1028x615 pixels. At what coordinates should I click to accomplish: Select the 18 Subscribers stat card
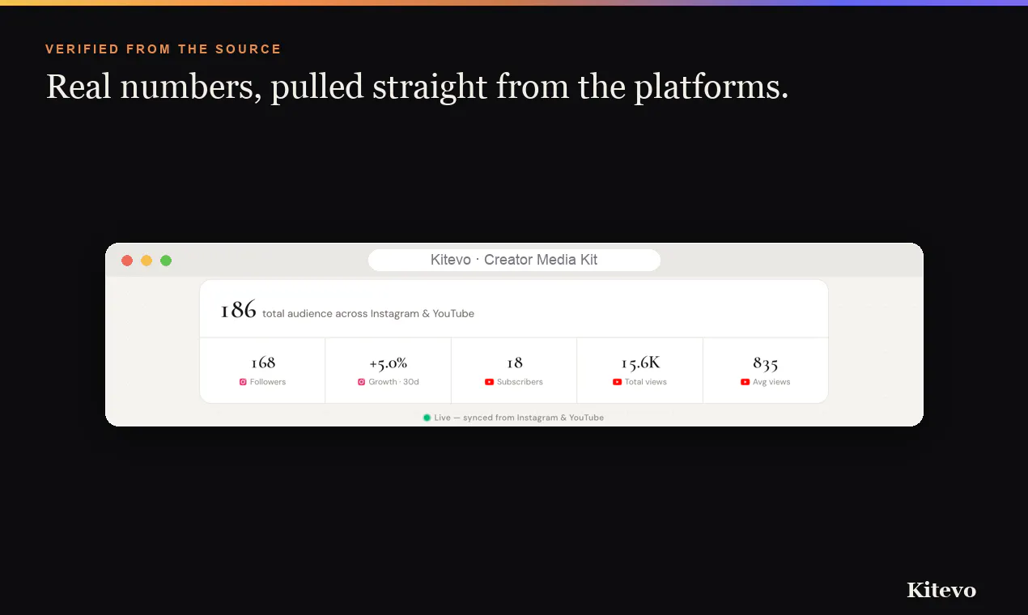(x=514, y=370)
